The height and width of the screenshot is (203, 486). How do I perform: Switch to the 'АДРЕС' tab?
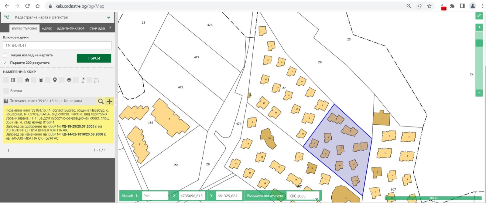(47, 29)
